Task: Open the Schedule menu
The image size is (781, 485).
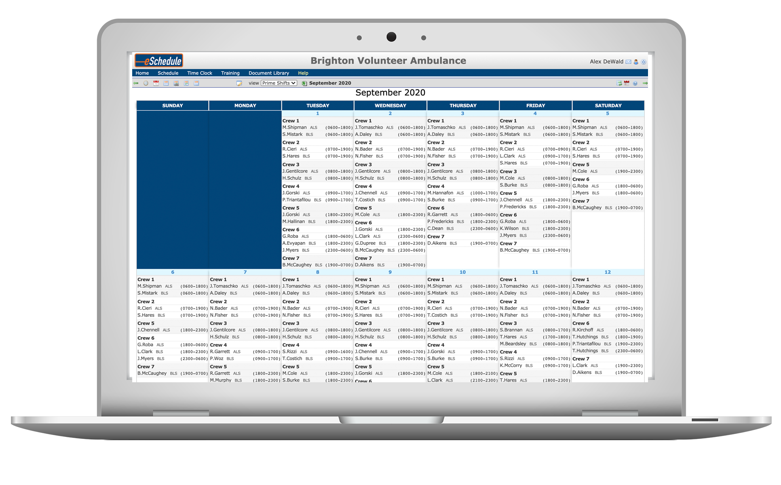Action: [x=168, y=73]
